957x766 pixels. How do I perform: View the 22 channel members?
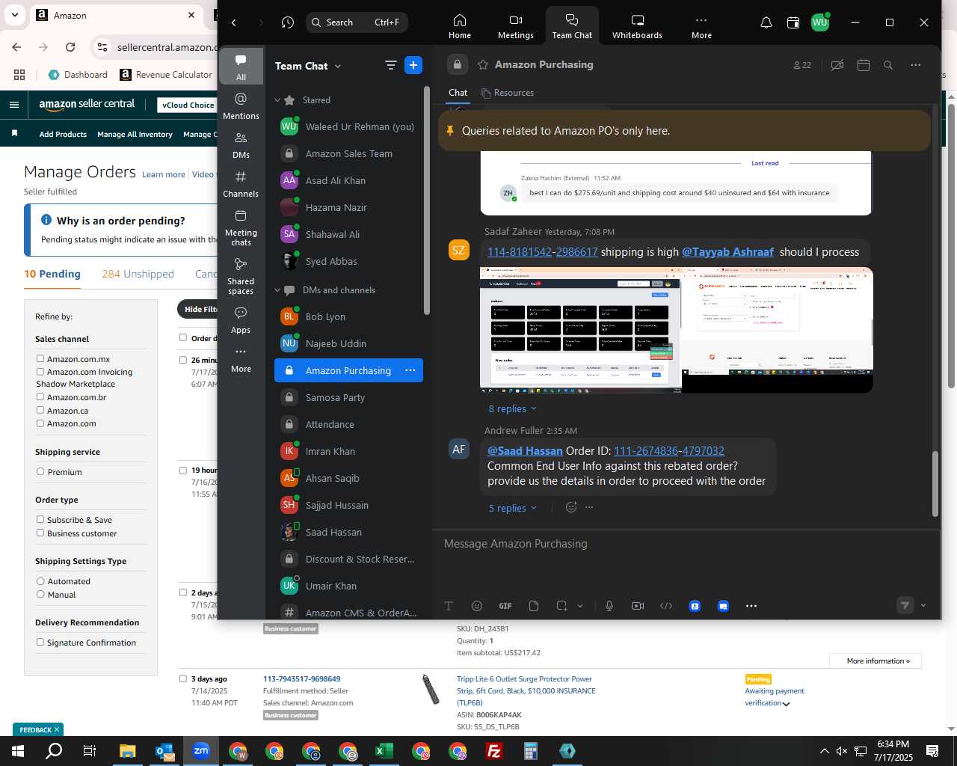tap(802, 65)
